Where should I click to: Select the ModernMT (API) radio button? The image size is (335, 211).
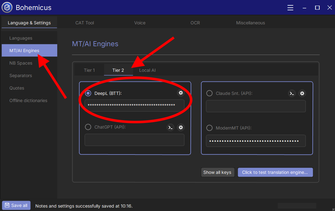click(209, 128)
